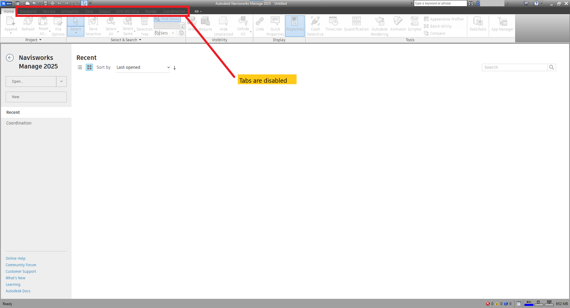
Task: Open the Quantification workbook
Action: tap(356, 25)
